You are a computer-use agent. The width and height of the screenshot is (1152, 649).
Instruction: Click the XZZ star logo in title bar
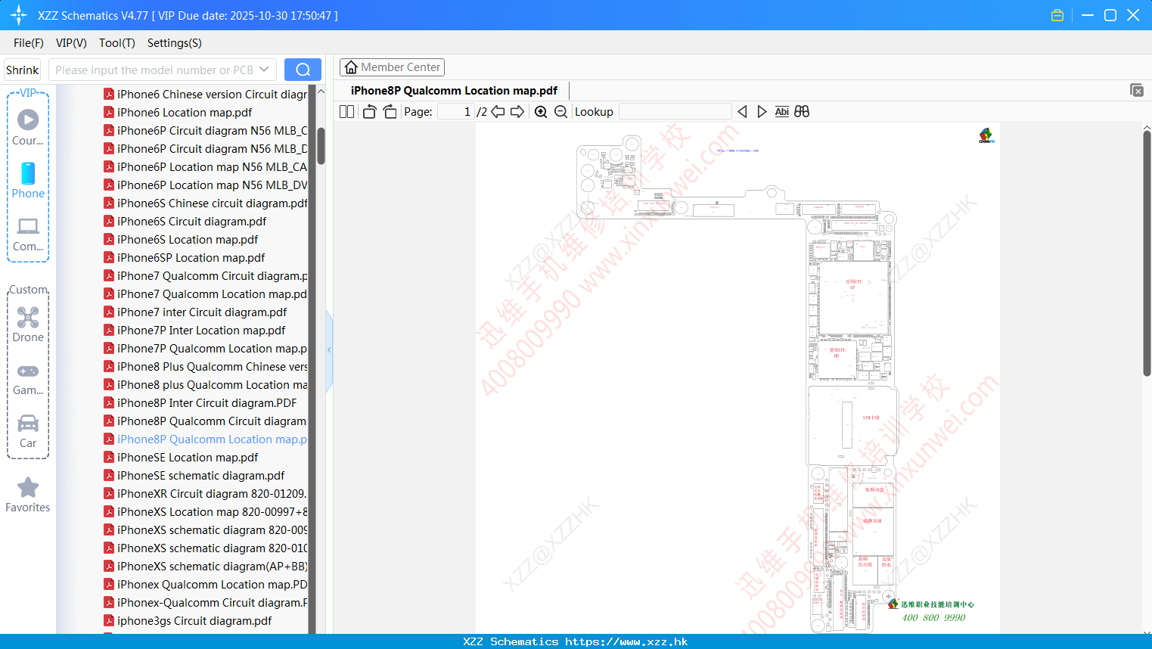click(19, 15)
